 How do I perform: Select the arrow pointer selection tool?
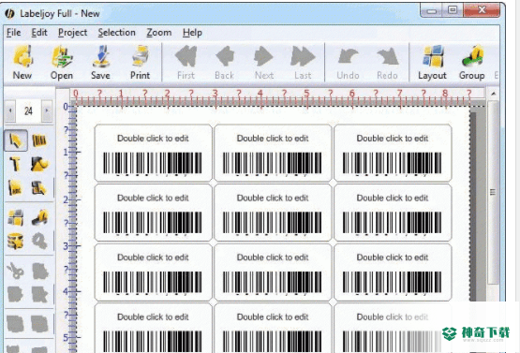click(x=16, y=140)
